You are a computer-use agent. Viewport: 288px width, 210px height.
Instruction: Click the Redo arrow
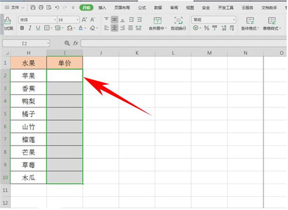click(65, 7)
